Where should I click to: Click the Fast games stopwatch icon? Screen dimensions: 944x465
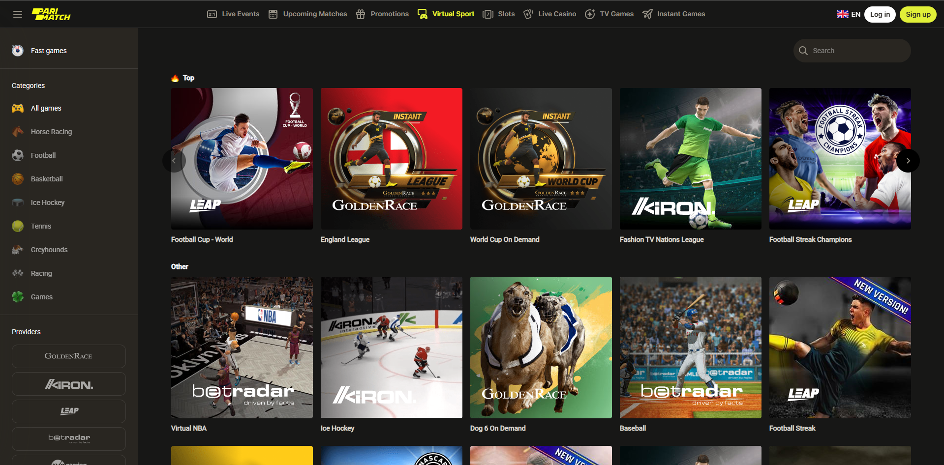pos(18,51)
